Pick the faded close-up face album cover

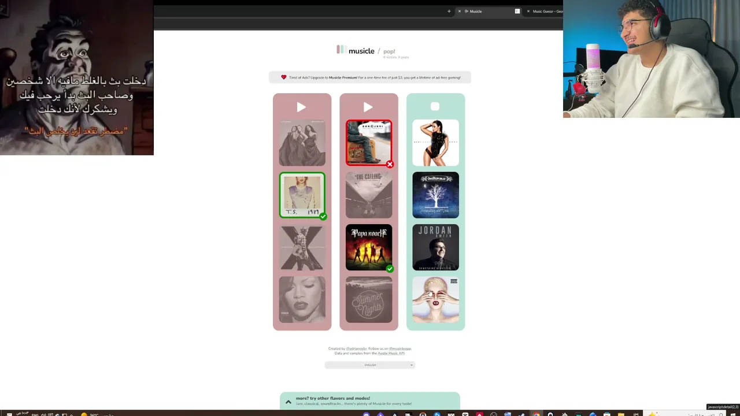coord(302,299)
